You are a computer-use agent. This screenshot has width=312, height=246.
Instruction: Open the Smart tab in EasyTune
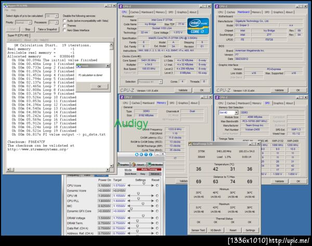click(x=138, y=164)
